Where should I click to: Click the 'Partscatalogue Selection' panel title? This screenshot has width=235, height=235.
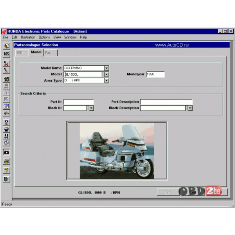pos(36,45)
